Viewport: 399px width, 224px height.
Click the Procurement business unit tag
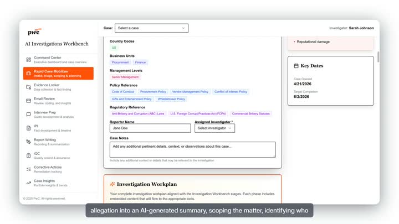pyautogui.click(x=120, y=62)
